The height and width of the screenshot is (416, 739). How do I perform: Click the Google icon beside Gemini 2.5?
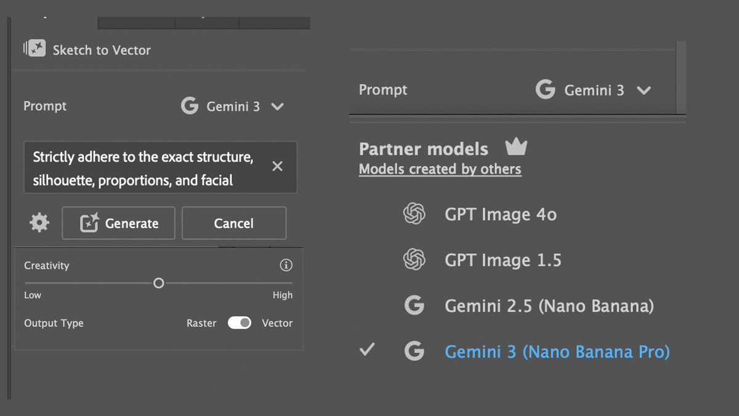click(414, 306)
